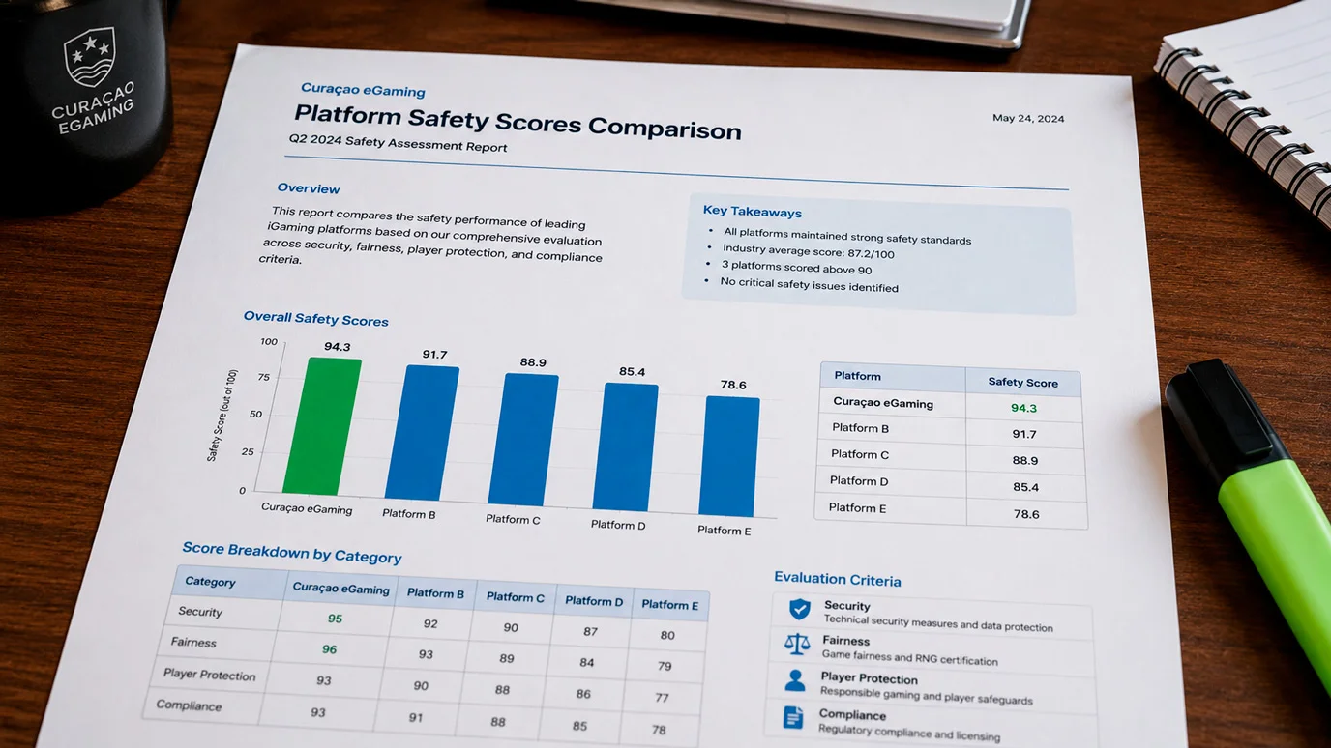Click the 'Overall Safety Scores' chart heading
Screen dimensions: 1331x748
(315, 318)
